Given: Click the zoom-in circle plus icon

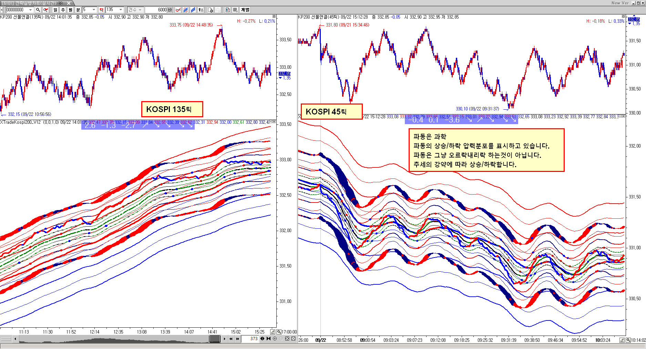Looking at the screenshot, I should pyautogui.click(x=275, y=339).
